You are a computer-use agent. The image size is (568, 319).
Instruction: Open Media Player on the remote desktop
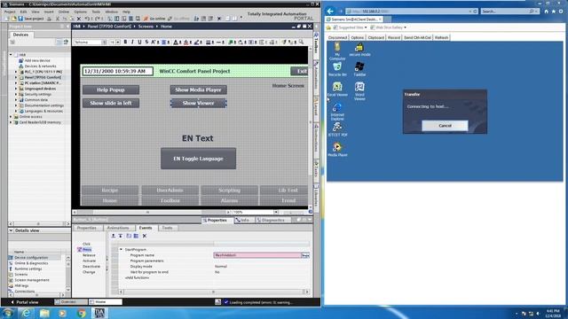337,149
